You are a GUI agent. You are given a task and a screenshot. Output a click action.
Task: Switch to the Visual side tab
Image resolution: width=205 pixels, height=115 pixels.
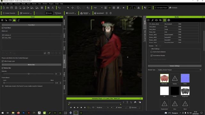point(64,61)
